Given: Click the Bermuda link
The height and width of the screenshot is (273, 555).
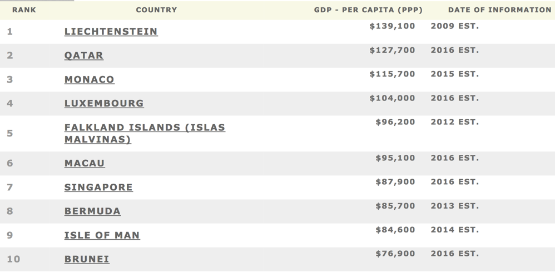Looking at the screenshot, I should coord(92,211).
